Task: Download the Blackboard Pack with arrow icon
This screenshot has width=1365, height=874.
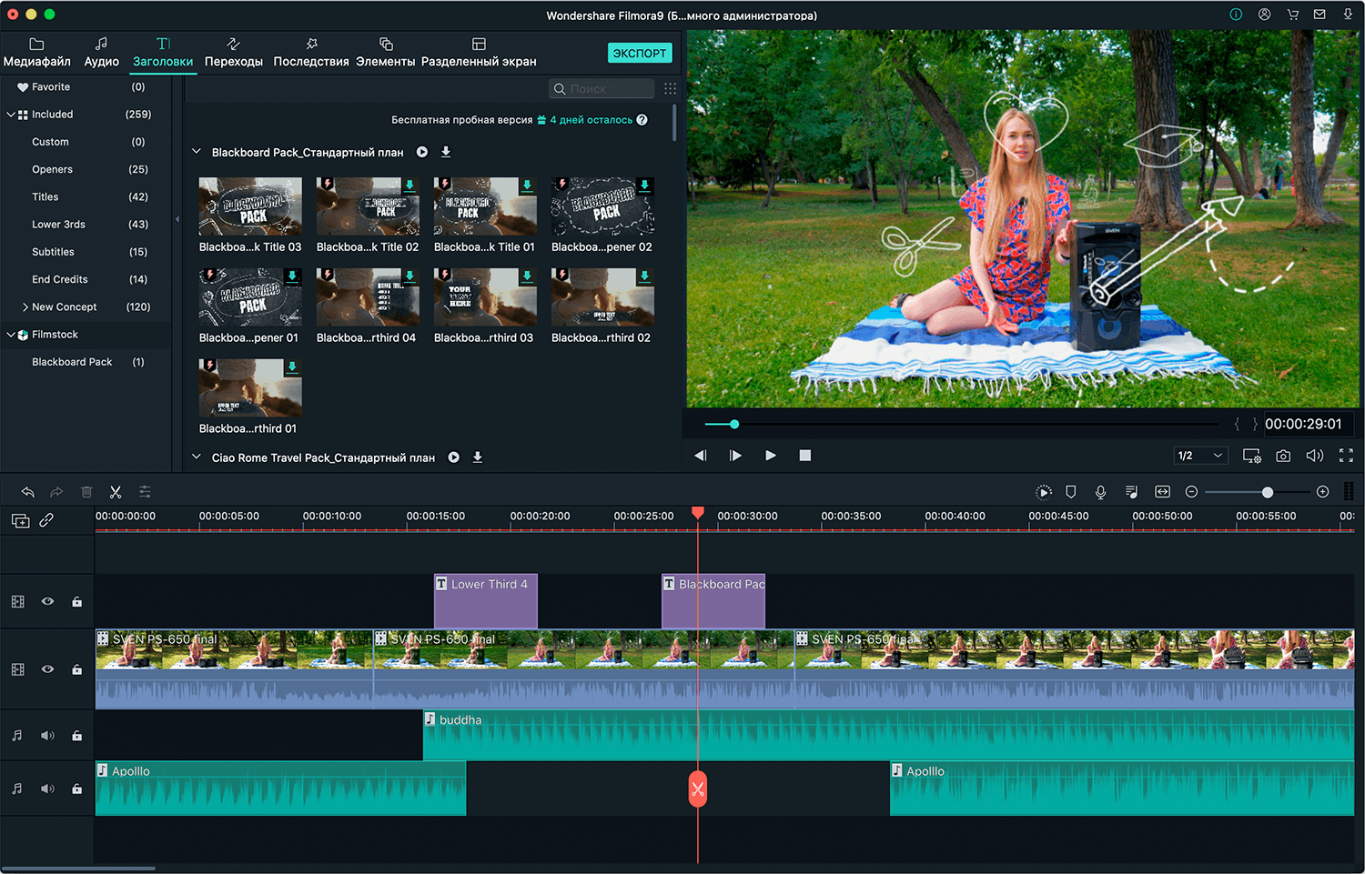Action: pos(446,152)
